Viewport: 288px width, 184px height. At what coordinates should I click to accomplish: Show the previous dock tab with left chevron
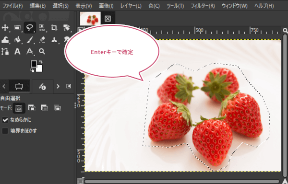[x=4, y=86]
